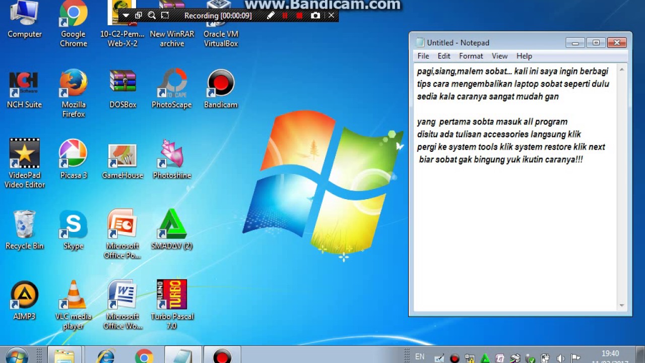Image resolution: width=645 pixels, height=363 pixels.
Task: Close the Bandicam recording bar
Action: (331, 16)
